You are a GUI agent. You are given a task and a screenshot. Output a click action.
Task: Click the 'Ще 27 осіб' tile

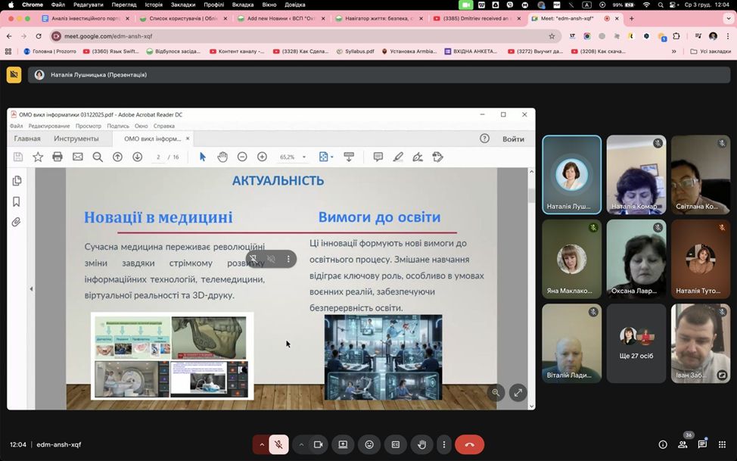point(636,343)
